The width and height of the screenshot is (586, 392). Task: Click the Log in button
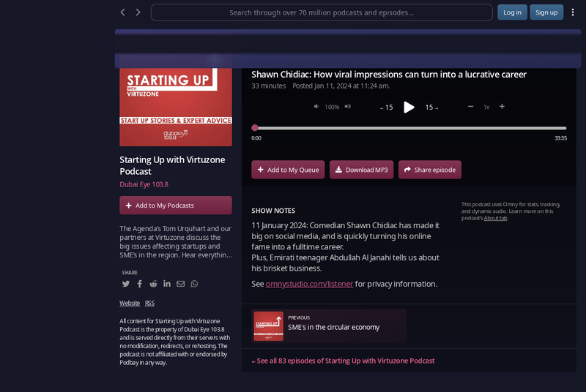pos(512,12)
